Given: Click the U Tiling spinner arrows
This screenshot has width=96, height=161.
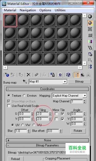Looking at the screenshot, I should pyautogui.click(x=50, y=114).
